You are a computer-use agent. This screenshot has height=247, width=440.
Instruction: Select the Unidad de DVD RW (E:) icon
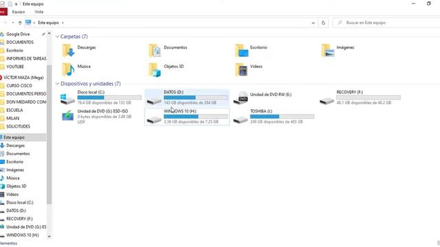[241, 98]
